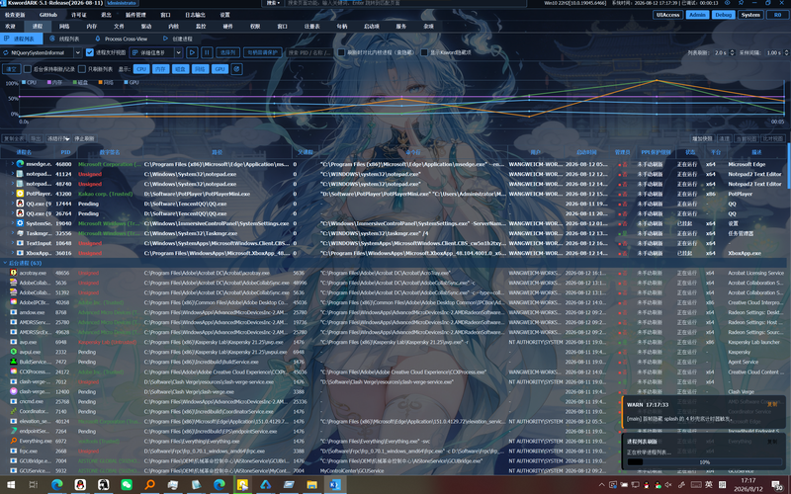
Task: Click the 句柄回调保护 button
Action: point(262,52)
